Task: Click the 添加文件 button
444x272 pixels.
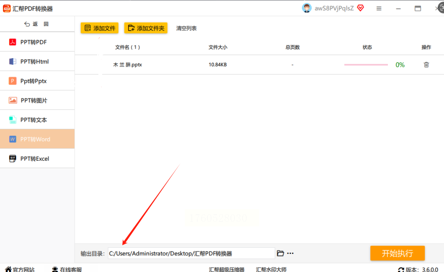Action: pos(100,28)
